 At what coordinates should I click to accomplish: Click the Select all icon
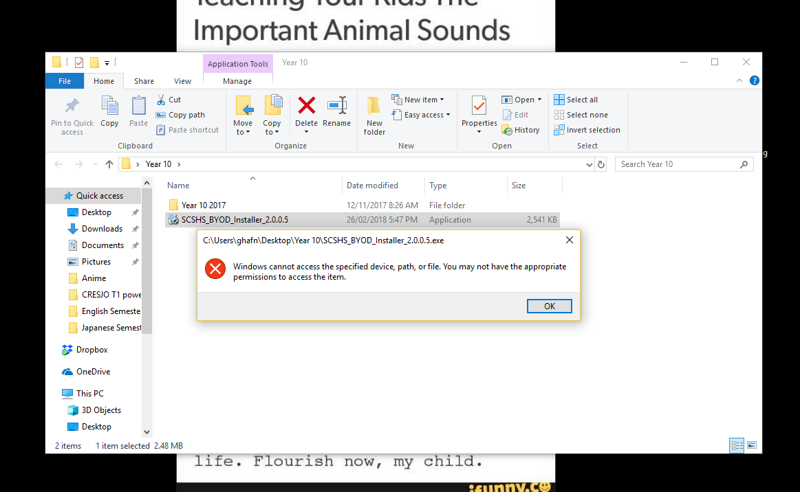tap(559, 100)
